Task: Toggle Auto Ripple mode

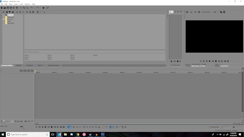Action: pyautogui.click(x=117, y=127)
